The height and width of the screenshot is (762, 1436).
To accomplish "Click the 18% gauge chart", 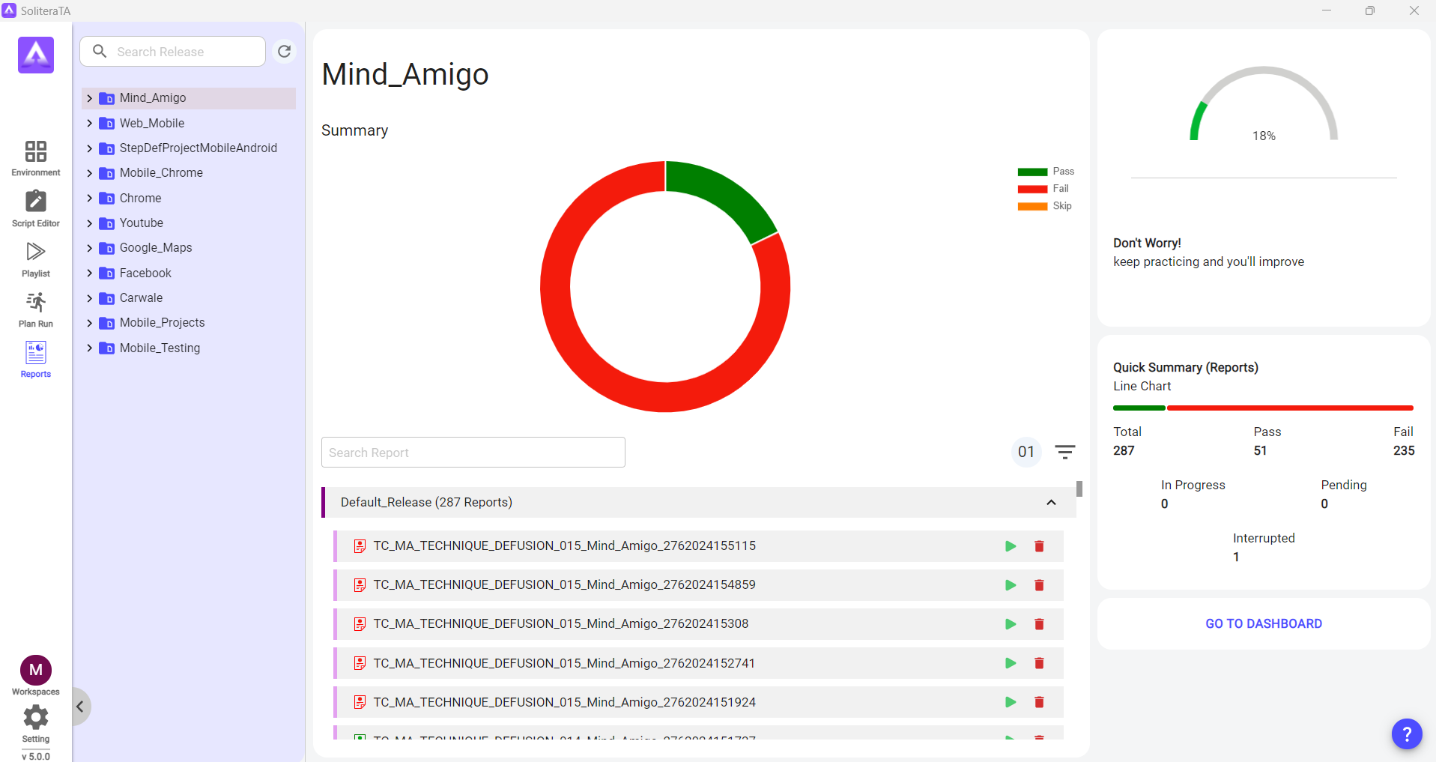I will click(x=1264, y=105).
